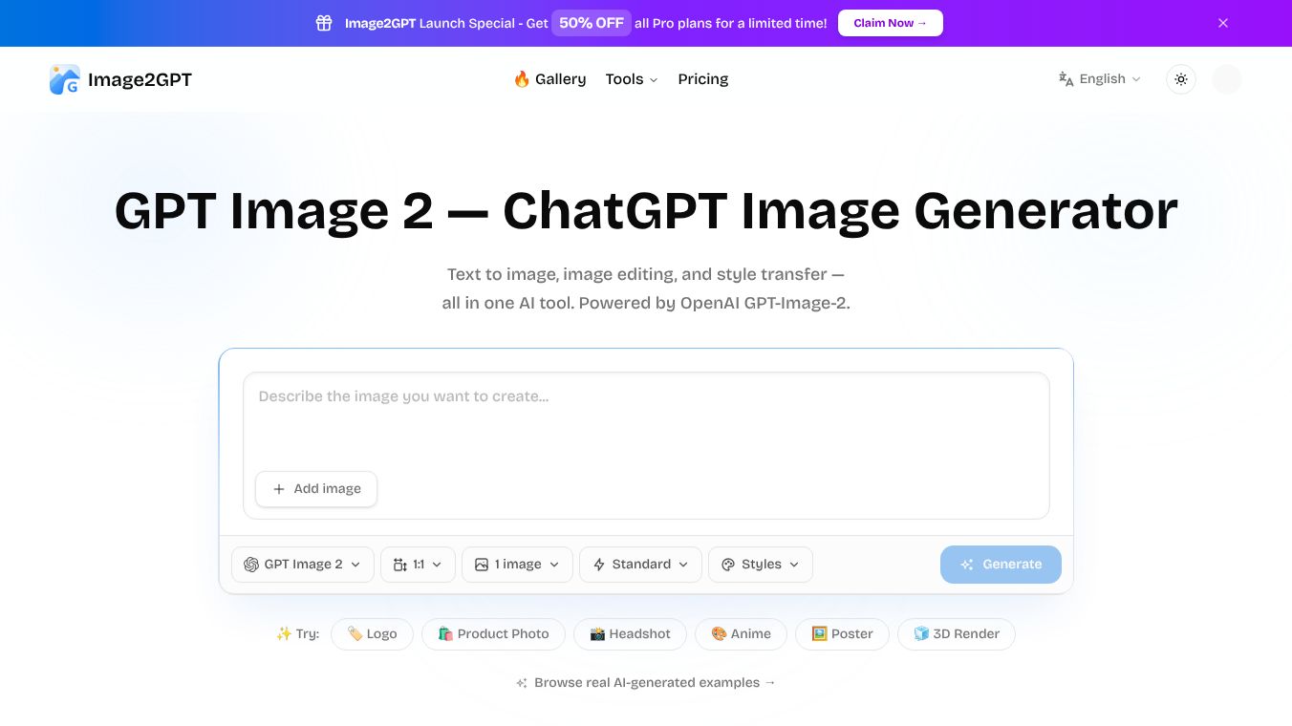Click the gift icon in the promo banner
The image size is (1292, 726).
tap(324, 23)
